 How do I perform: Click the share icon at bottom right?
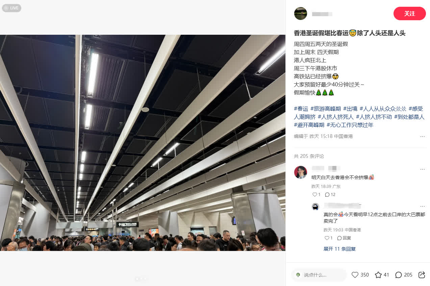[x=422, y=275]
